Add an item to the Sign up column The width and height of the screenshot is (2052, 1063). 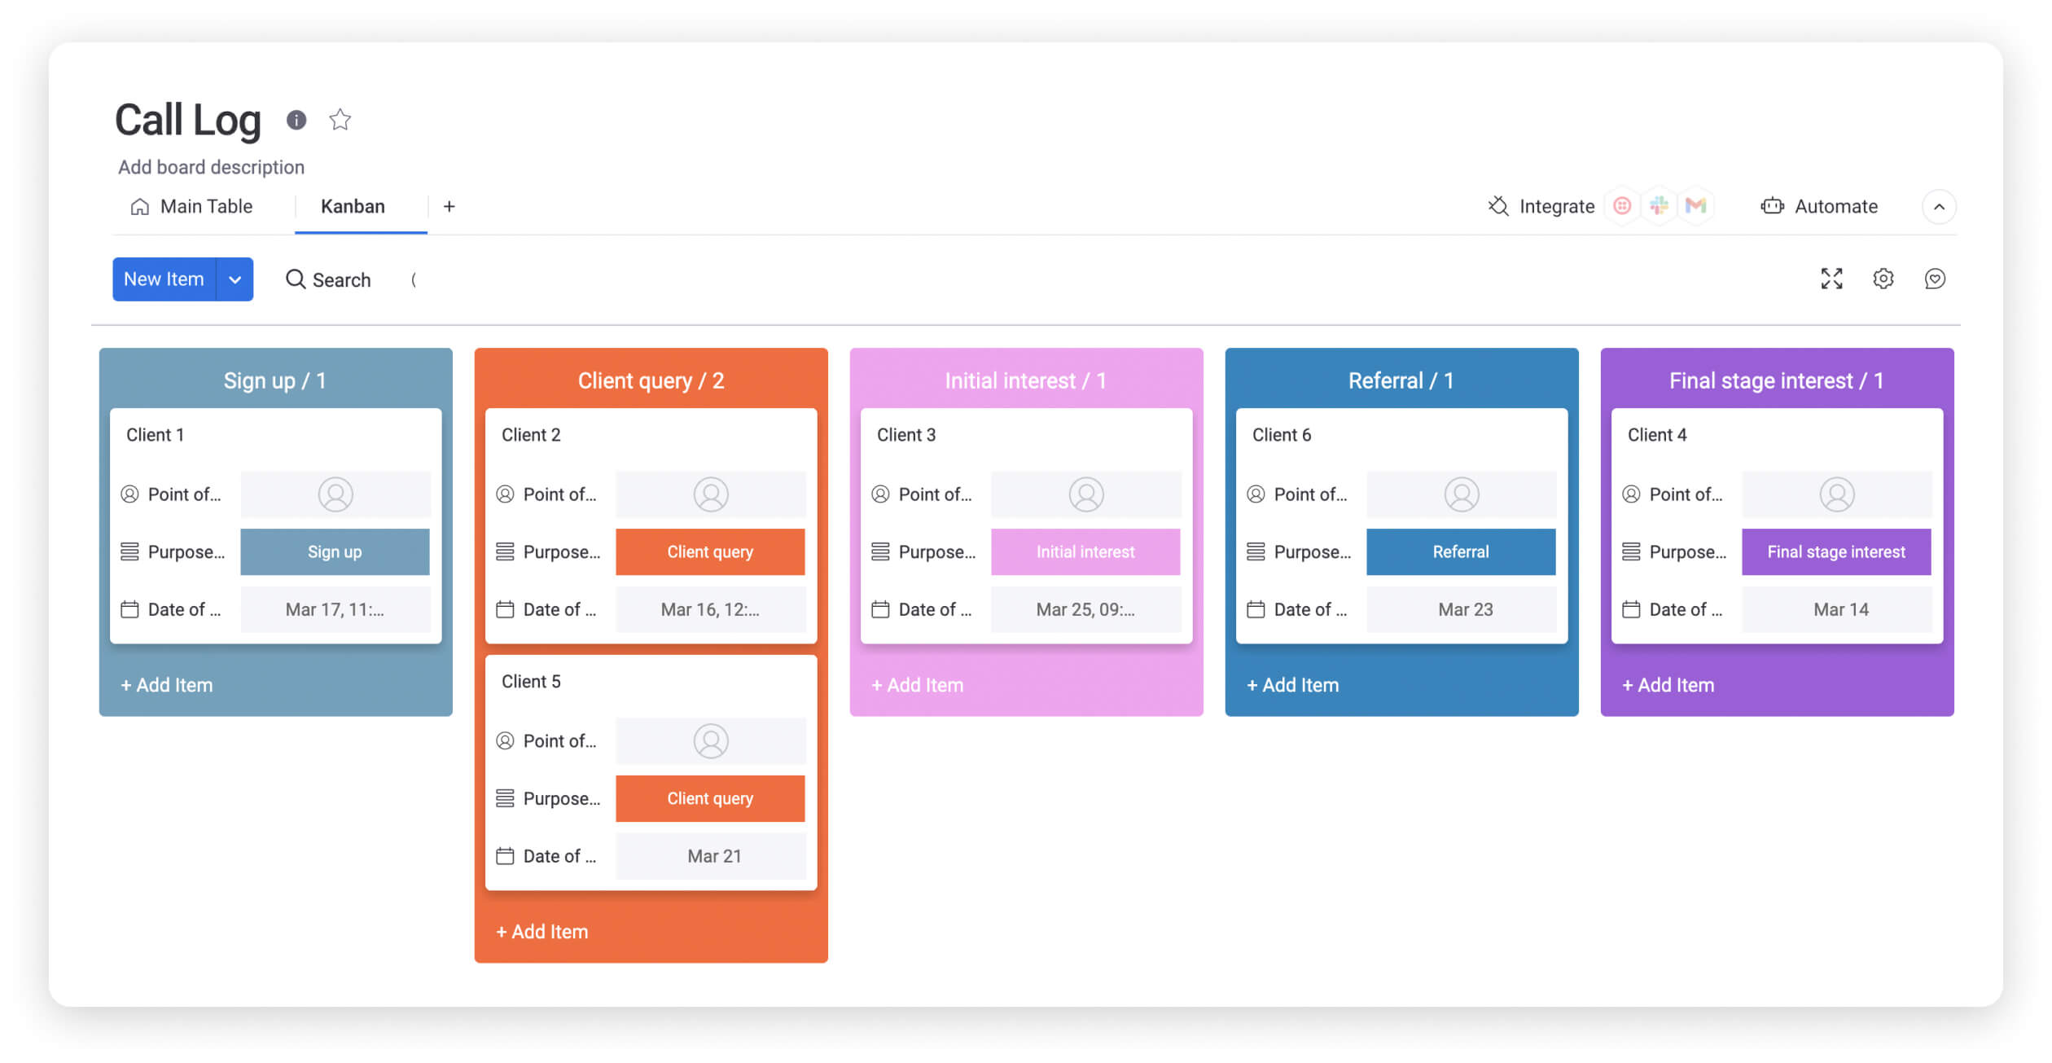click(x=166, y=684)
